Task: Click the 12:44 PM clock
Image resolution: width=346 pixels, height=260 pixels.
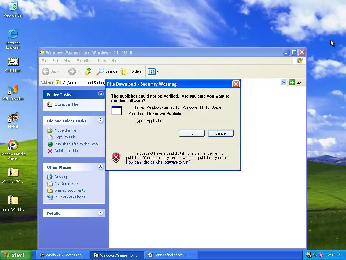Action: (333, 255)
